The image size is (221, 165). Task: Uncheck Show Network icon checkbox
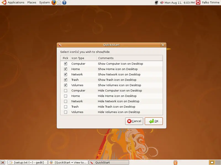pyautogui.click(x=65, y=74)
